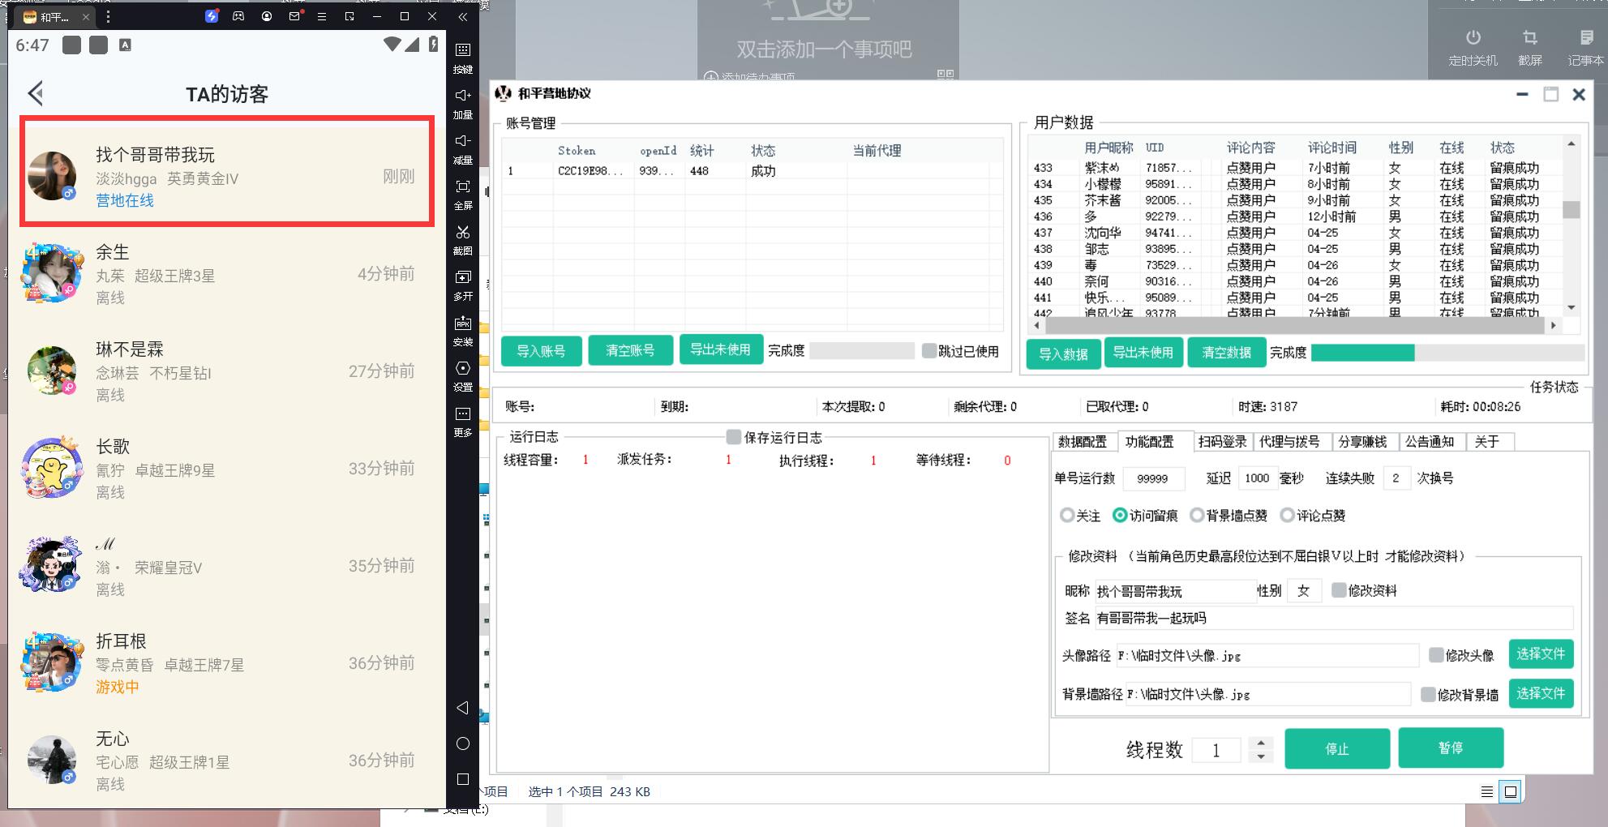Click the 用户数据 完成度 progress bar

click(1447, 353)
